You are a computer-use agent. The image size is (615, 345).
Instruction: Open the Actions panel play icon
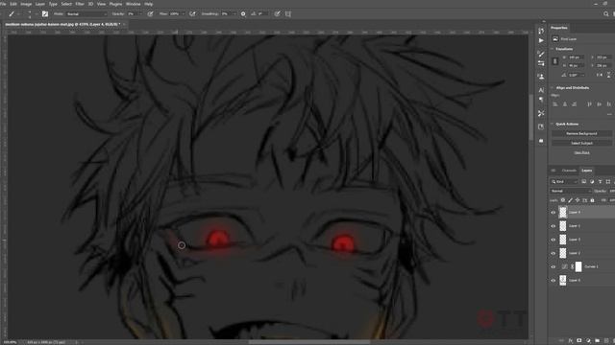541,40
